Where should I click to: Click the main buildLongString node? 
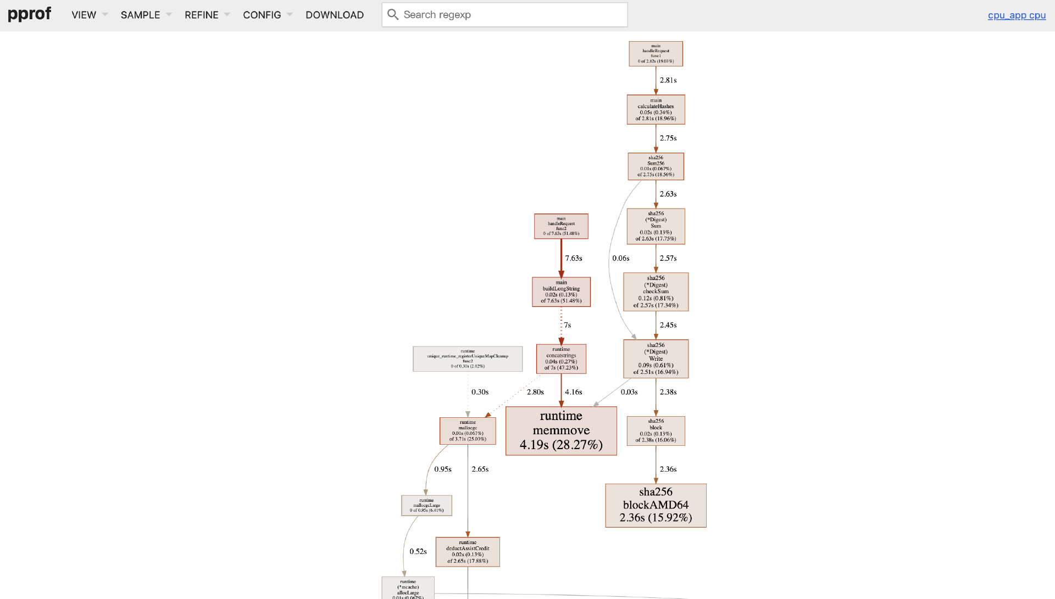point(560,292)
